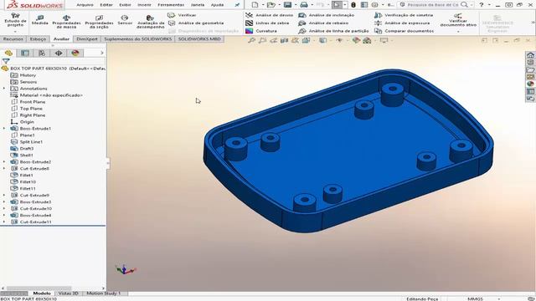Switch to the Recursos tab

click(13, 39)
